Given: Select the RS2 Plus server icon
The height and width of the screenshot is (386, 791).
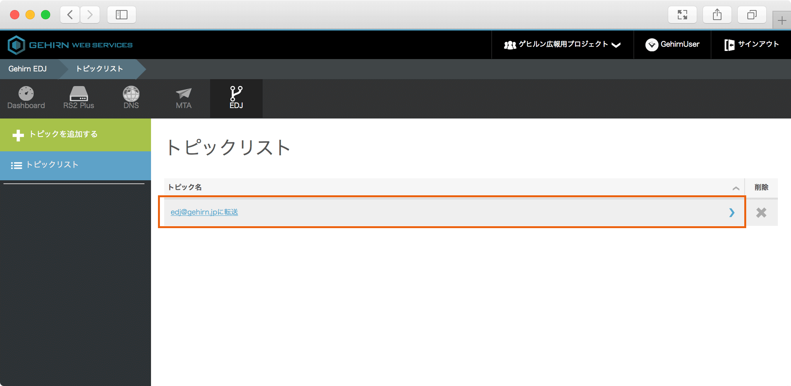Looking at the screenshot, I should click(x=79, y=94).
